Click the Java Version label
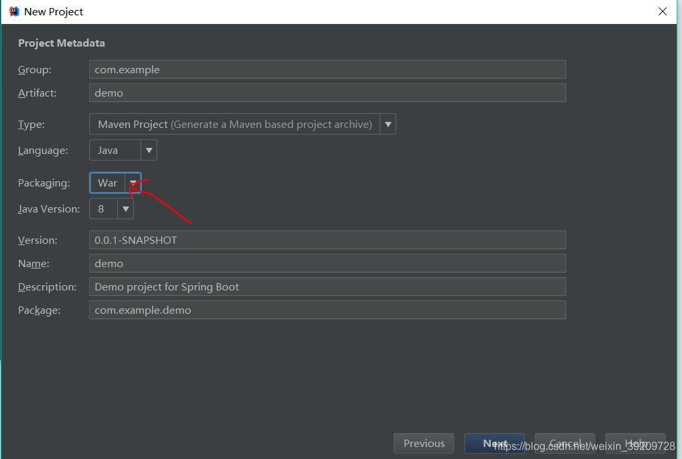 coord(49,209)
